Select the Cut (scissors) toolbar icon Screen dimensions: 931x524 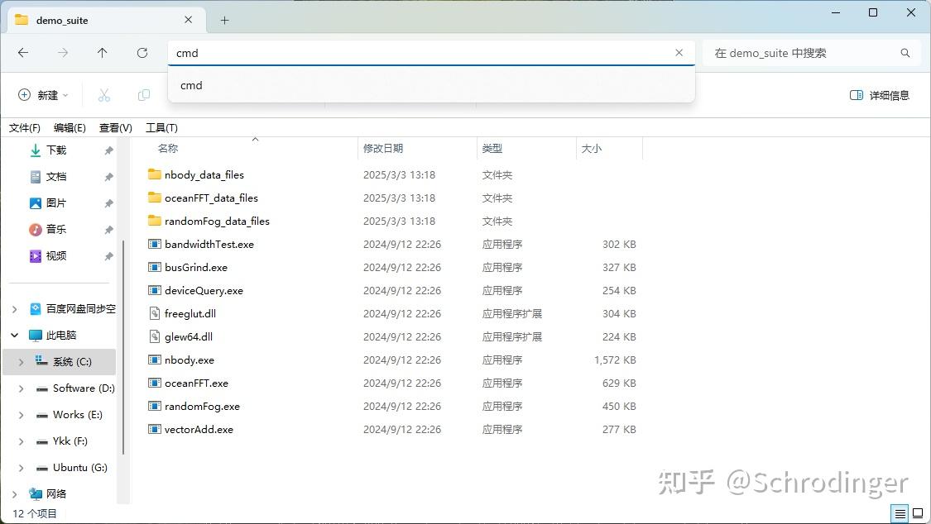click(x=104, y=94)
